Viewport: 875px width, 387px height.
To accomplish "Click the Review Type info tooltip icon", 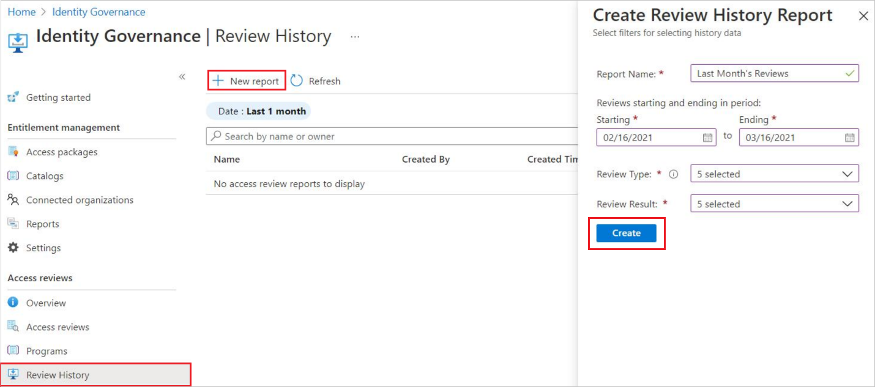I will 673,174.
